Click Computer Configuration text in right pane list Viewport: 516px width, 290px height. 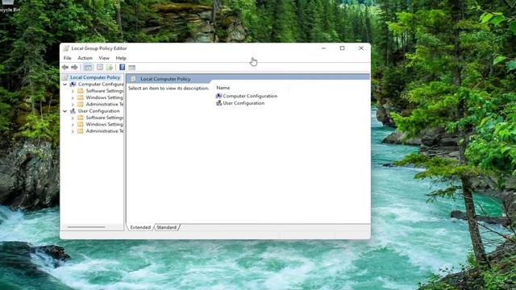pos(250,96)
